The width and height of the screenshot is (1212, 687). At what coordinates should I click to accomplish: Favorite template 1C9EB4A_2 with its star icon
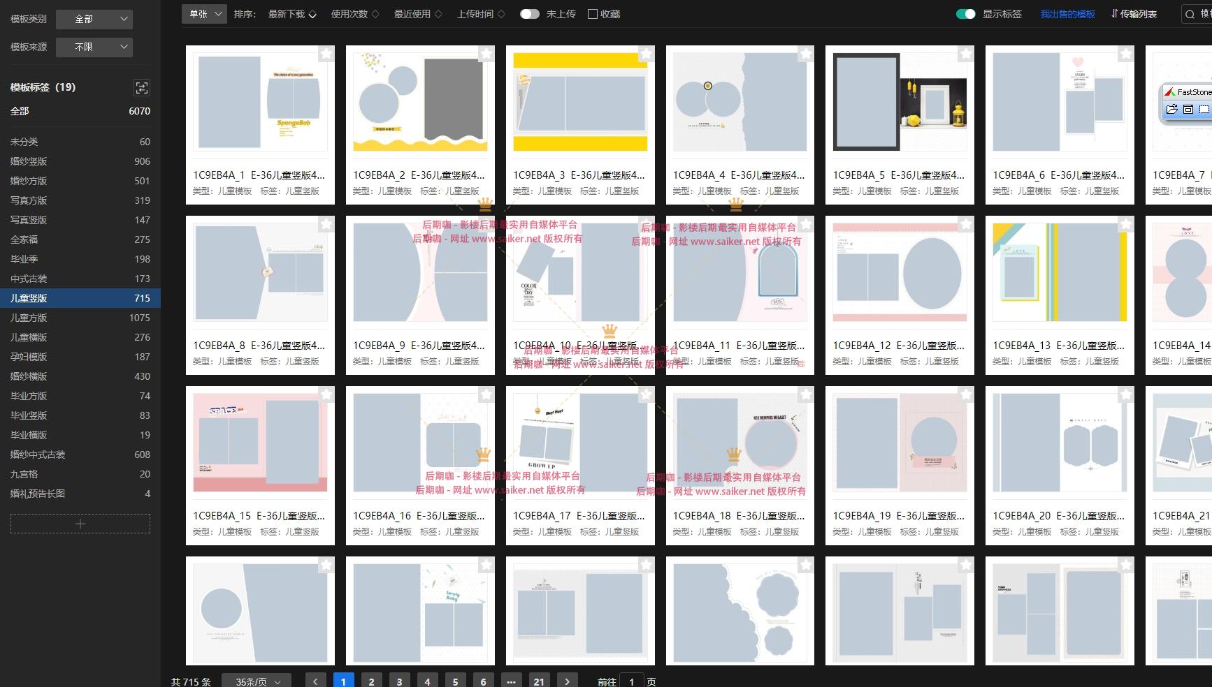[486, 54]
